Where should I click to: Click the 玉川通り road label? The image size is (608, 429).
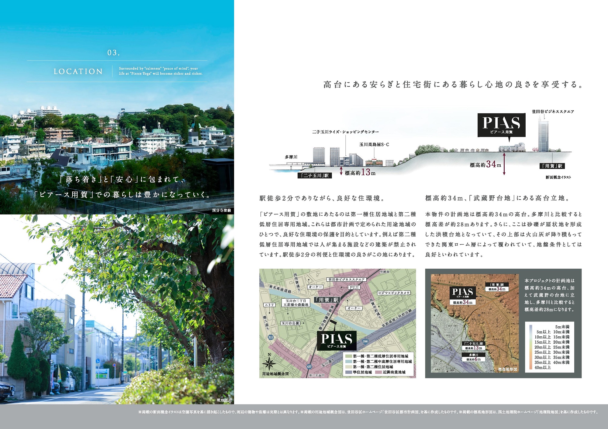pos(328,363)
